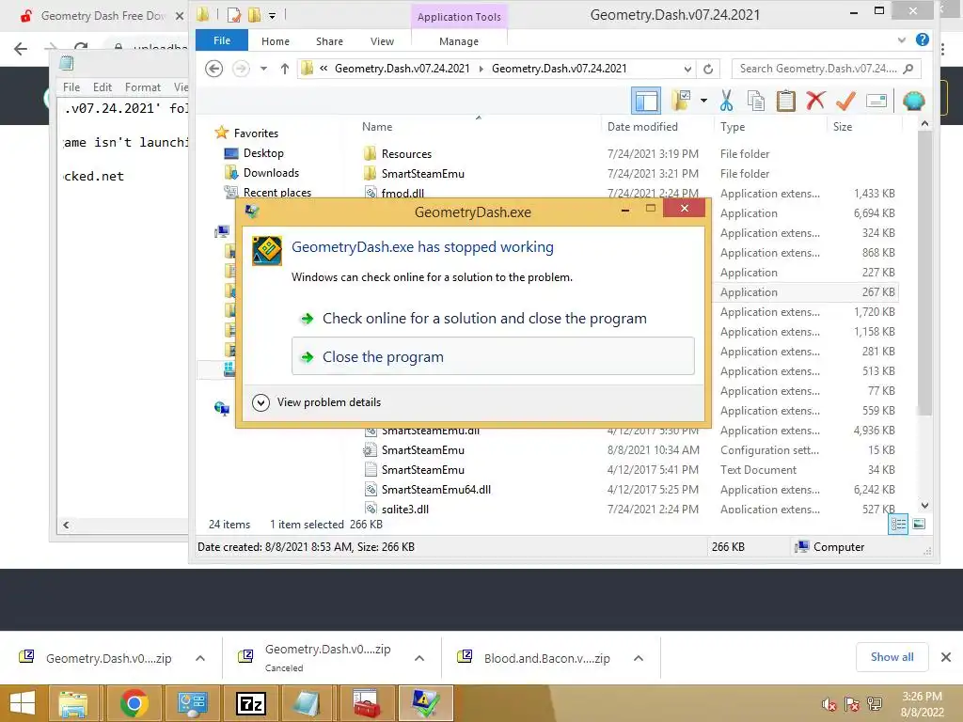Open the Home ribbon tab

[276, 41]
